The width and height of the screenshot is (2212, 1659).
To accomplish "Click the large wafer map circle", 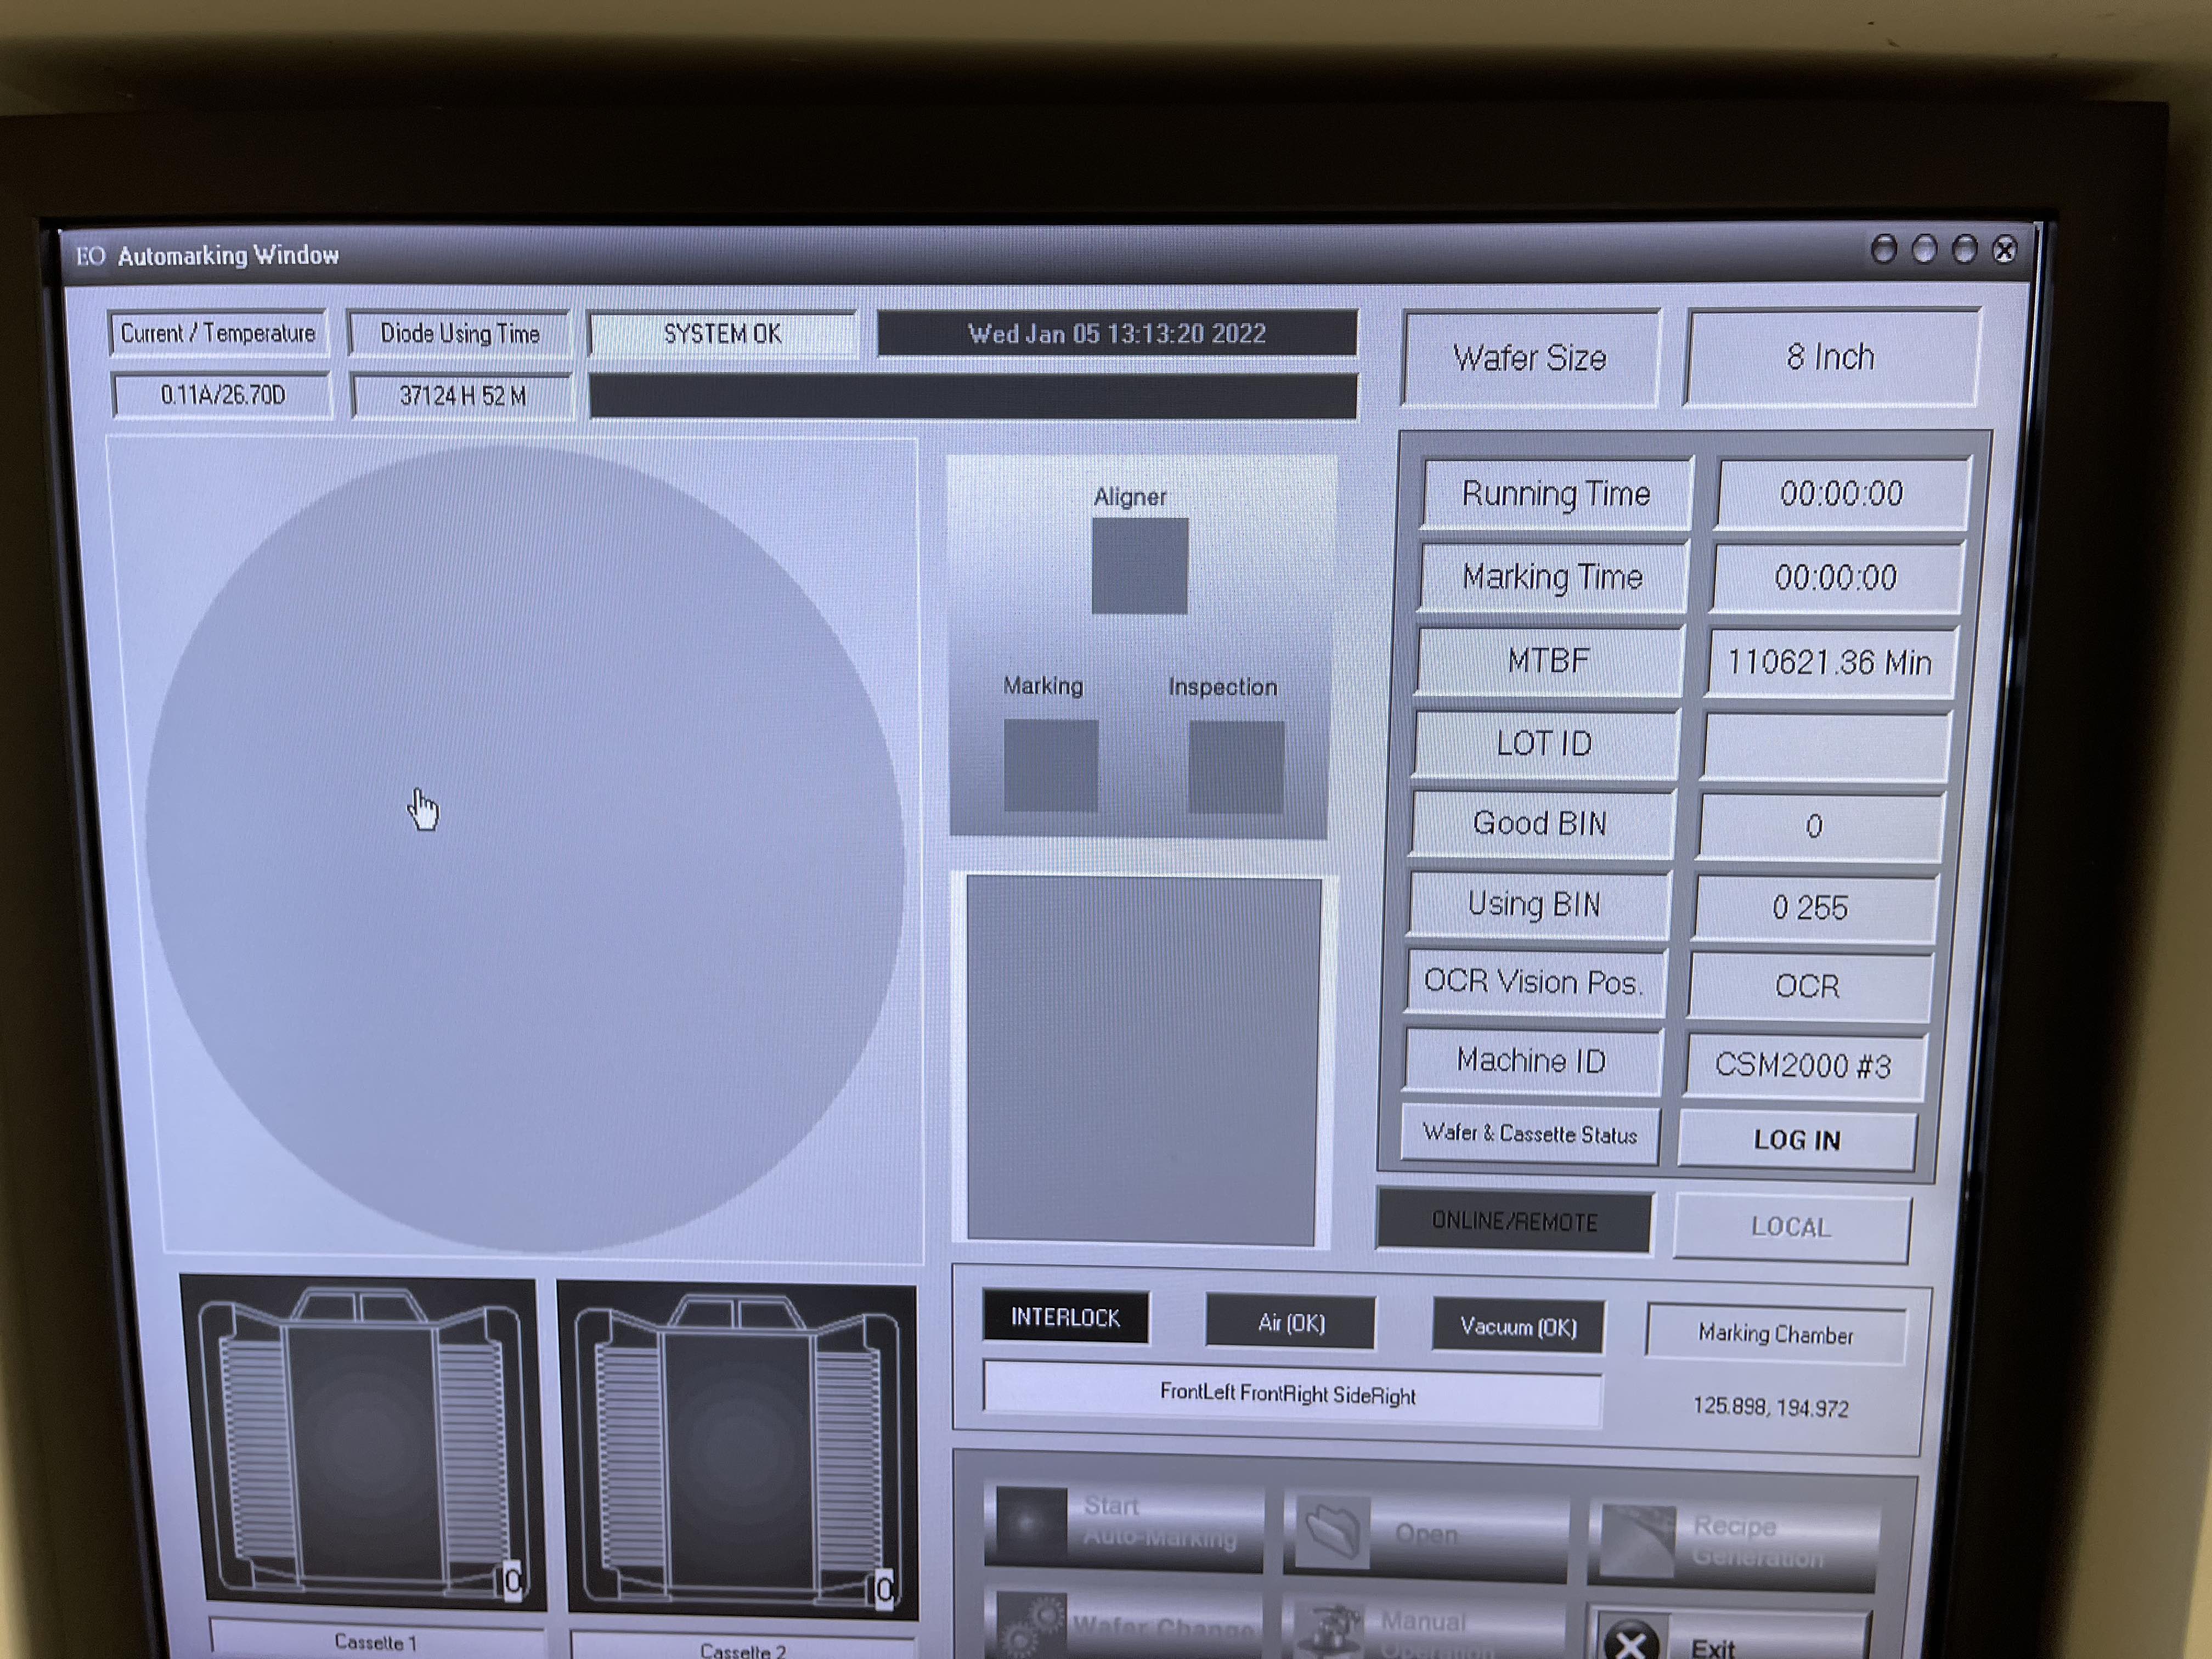I will pos(524,848).
